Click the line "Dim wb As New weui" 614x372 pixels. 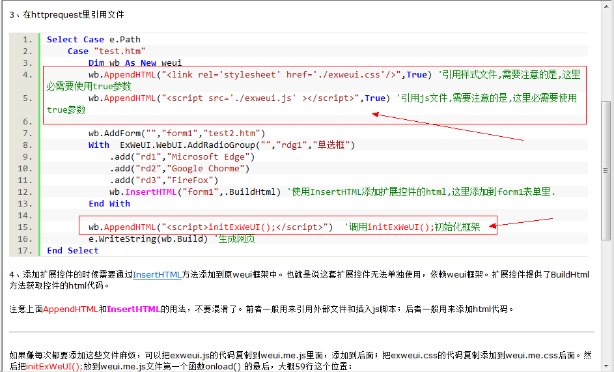click(x=135, y=63)
